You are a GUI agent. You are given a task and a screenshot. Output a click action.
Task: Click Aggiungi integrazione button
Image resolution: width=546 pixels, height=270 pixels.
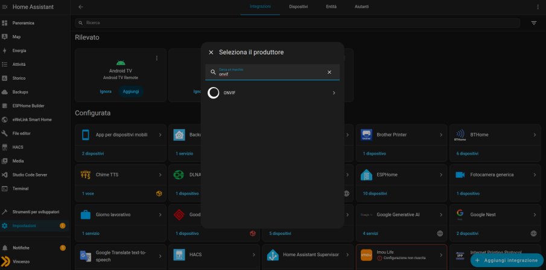(507, 260)
